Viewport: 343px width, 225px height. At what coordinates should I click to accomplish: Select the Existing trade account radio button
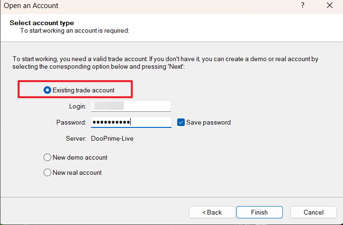(47, 90)
